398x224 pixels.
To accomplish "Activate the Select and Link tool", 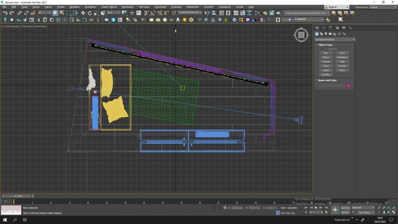I will pos(20,13).
